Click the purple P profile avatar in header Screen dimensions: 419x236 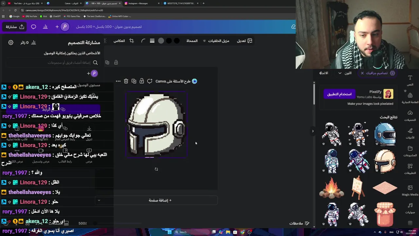point(65,27)
